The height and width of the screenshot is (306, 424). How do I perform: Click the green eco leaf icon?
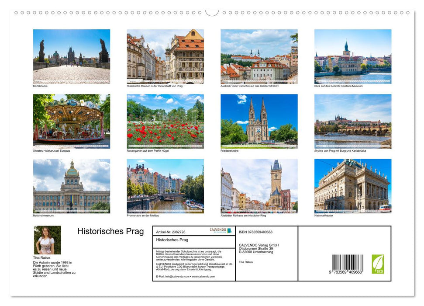click(x=378, y=264)
